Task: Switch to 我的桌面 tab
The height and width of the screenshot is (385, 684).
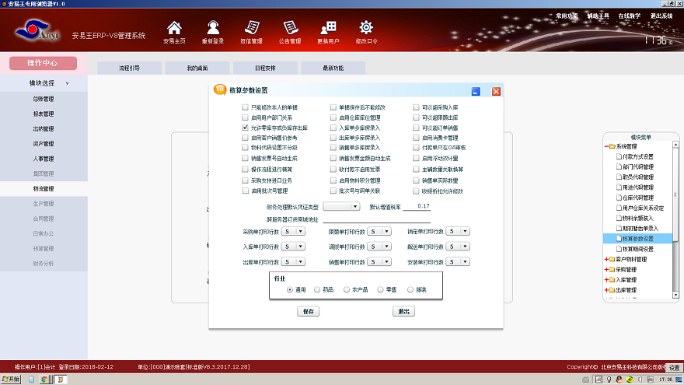Action: 197,68
